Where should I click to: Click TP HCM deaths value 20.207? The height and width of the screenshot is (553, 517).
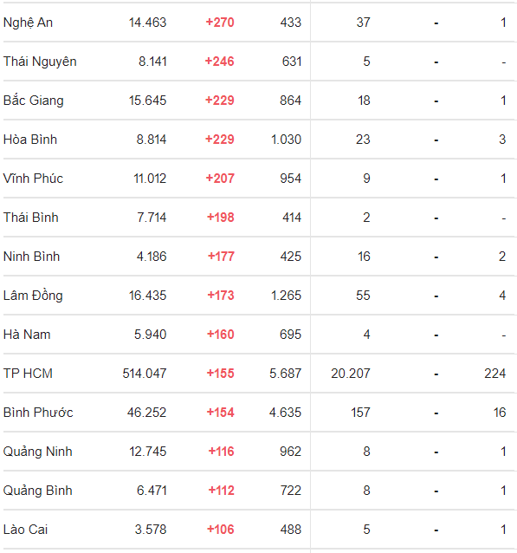[x=351, y=374]
